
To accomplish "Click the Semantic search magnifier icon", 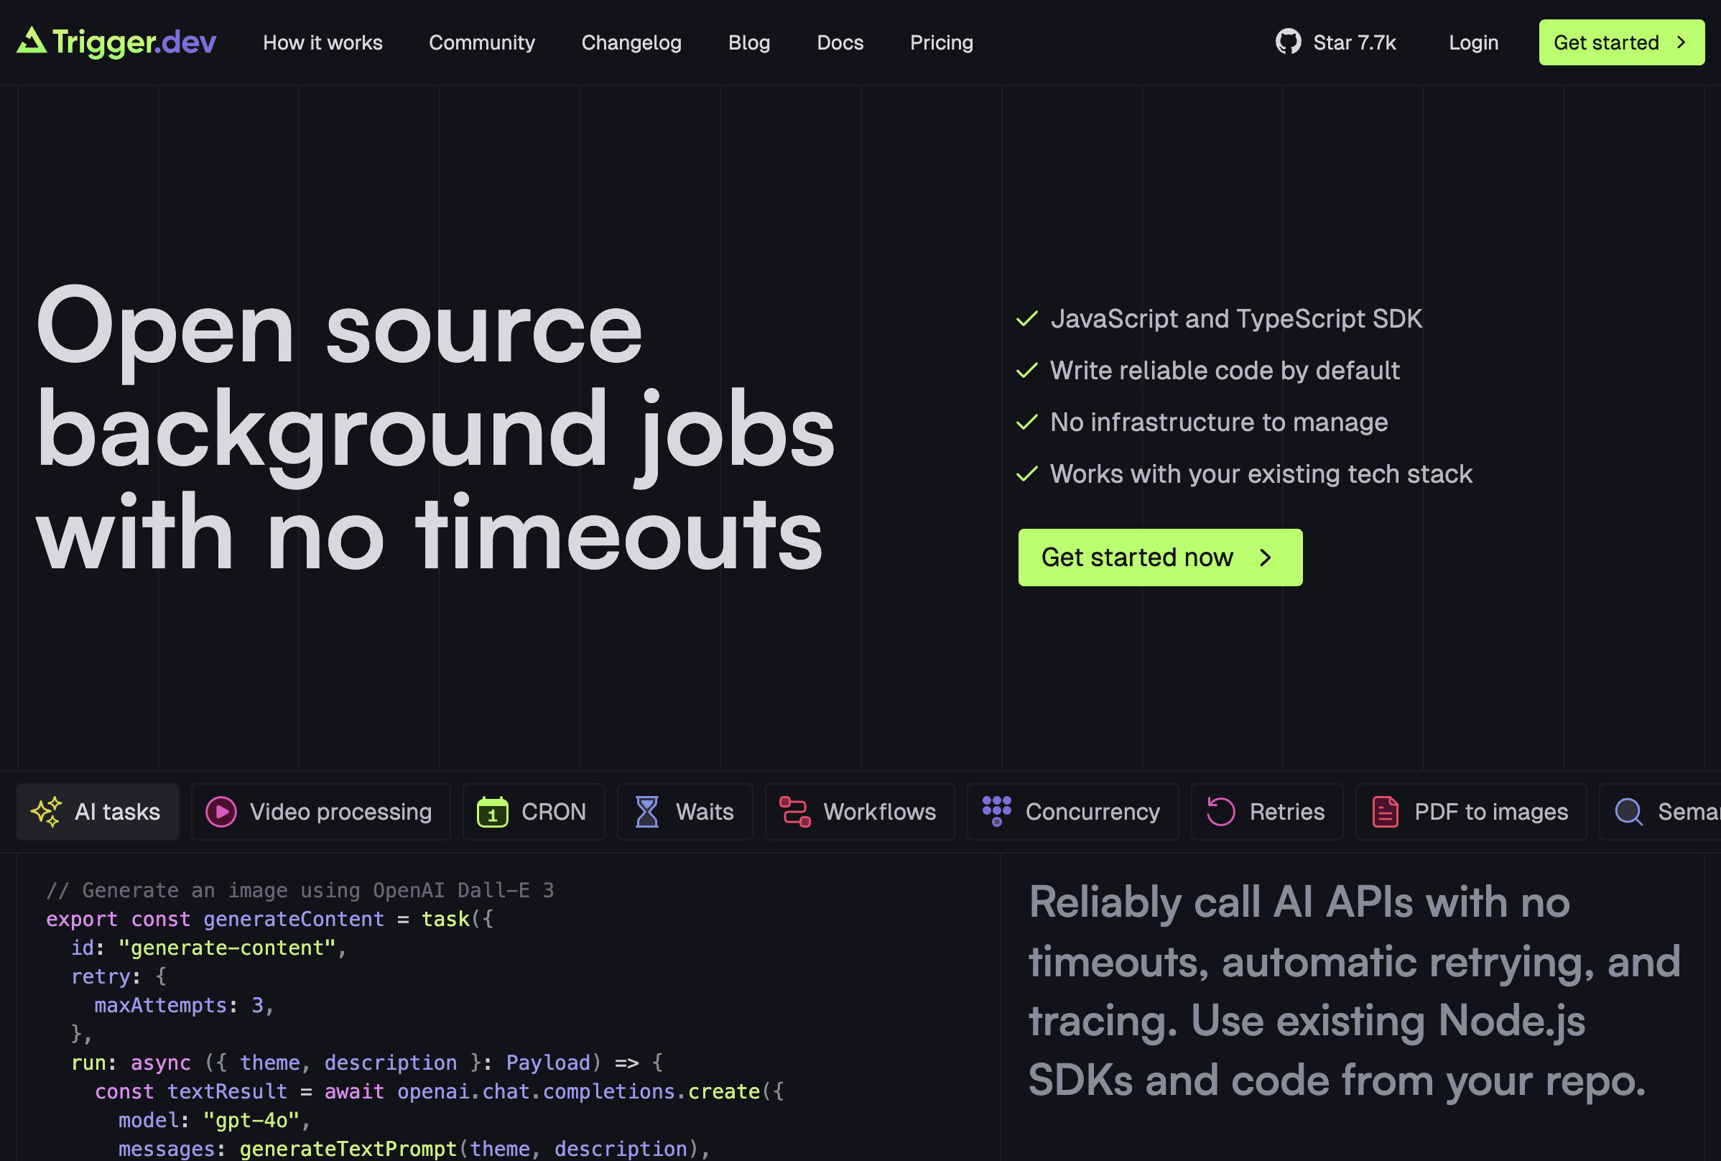I will tap(1628, 812).
